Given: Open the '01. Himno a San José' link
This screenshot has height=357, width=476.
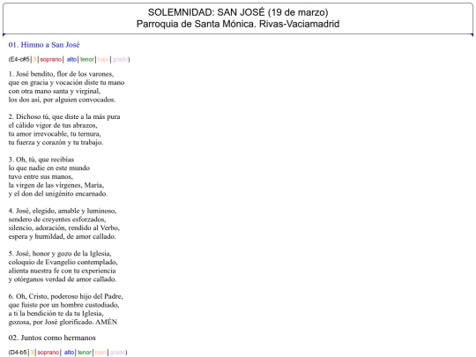Looking at the screenshot, I should point(44,45).
